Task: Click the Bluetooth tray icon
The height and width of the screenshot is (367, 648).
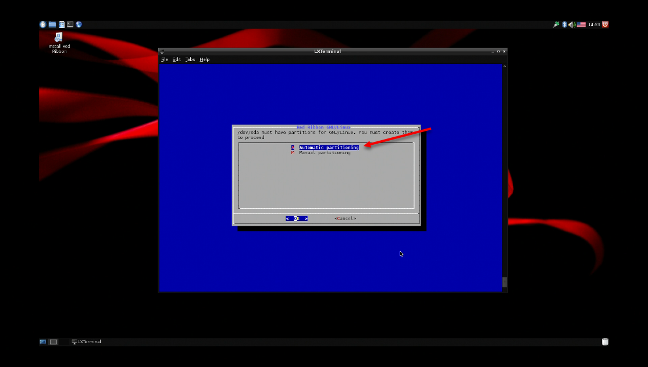Action: point(564,24)
